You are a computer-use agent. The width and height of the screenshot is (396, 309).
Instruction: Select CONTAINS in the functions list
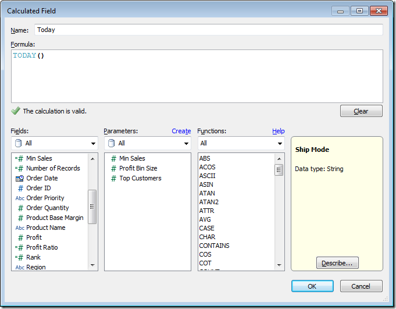[x=214, y=246]
